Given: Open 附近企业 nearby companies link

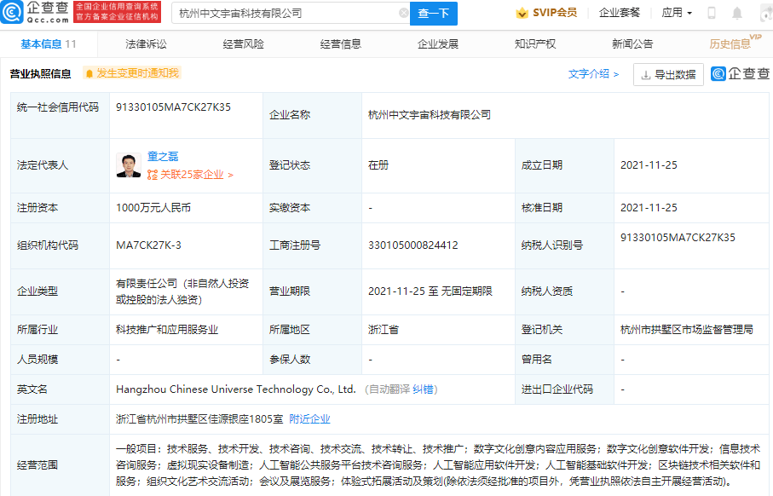Looking at the screenshot, I should tap(309, 419).
